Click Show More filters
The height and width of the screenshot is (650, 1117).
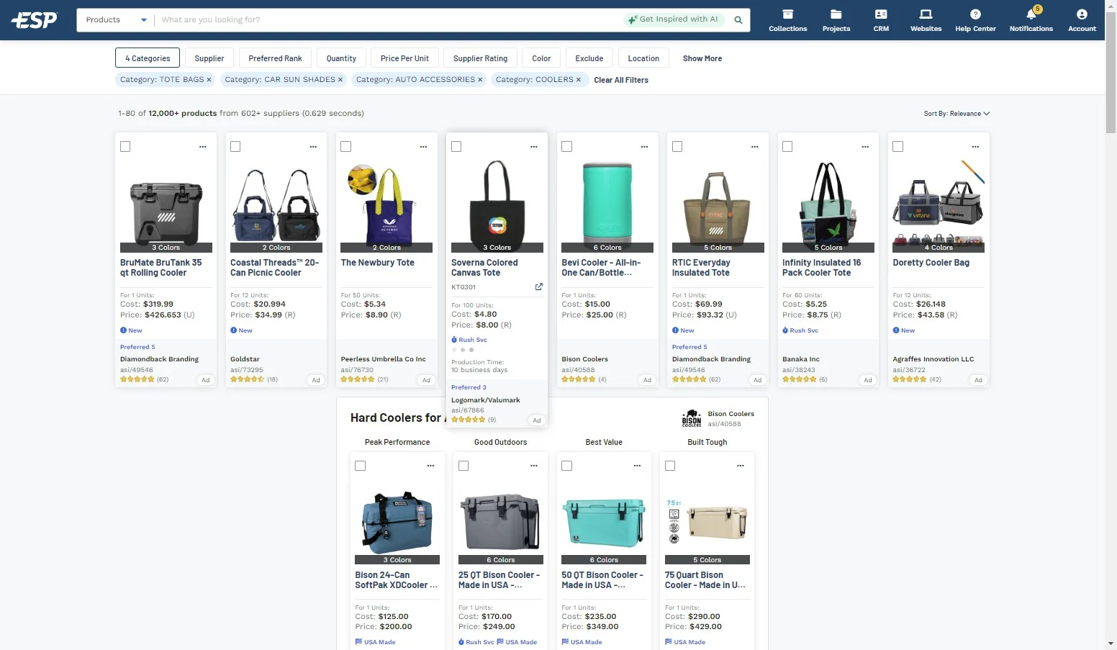tap(702, 58)
